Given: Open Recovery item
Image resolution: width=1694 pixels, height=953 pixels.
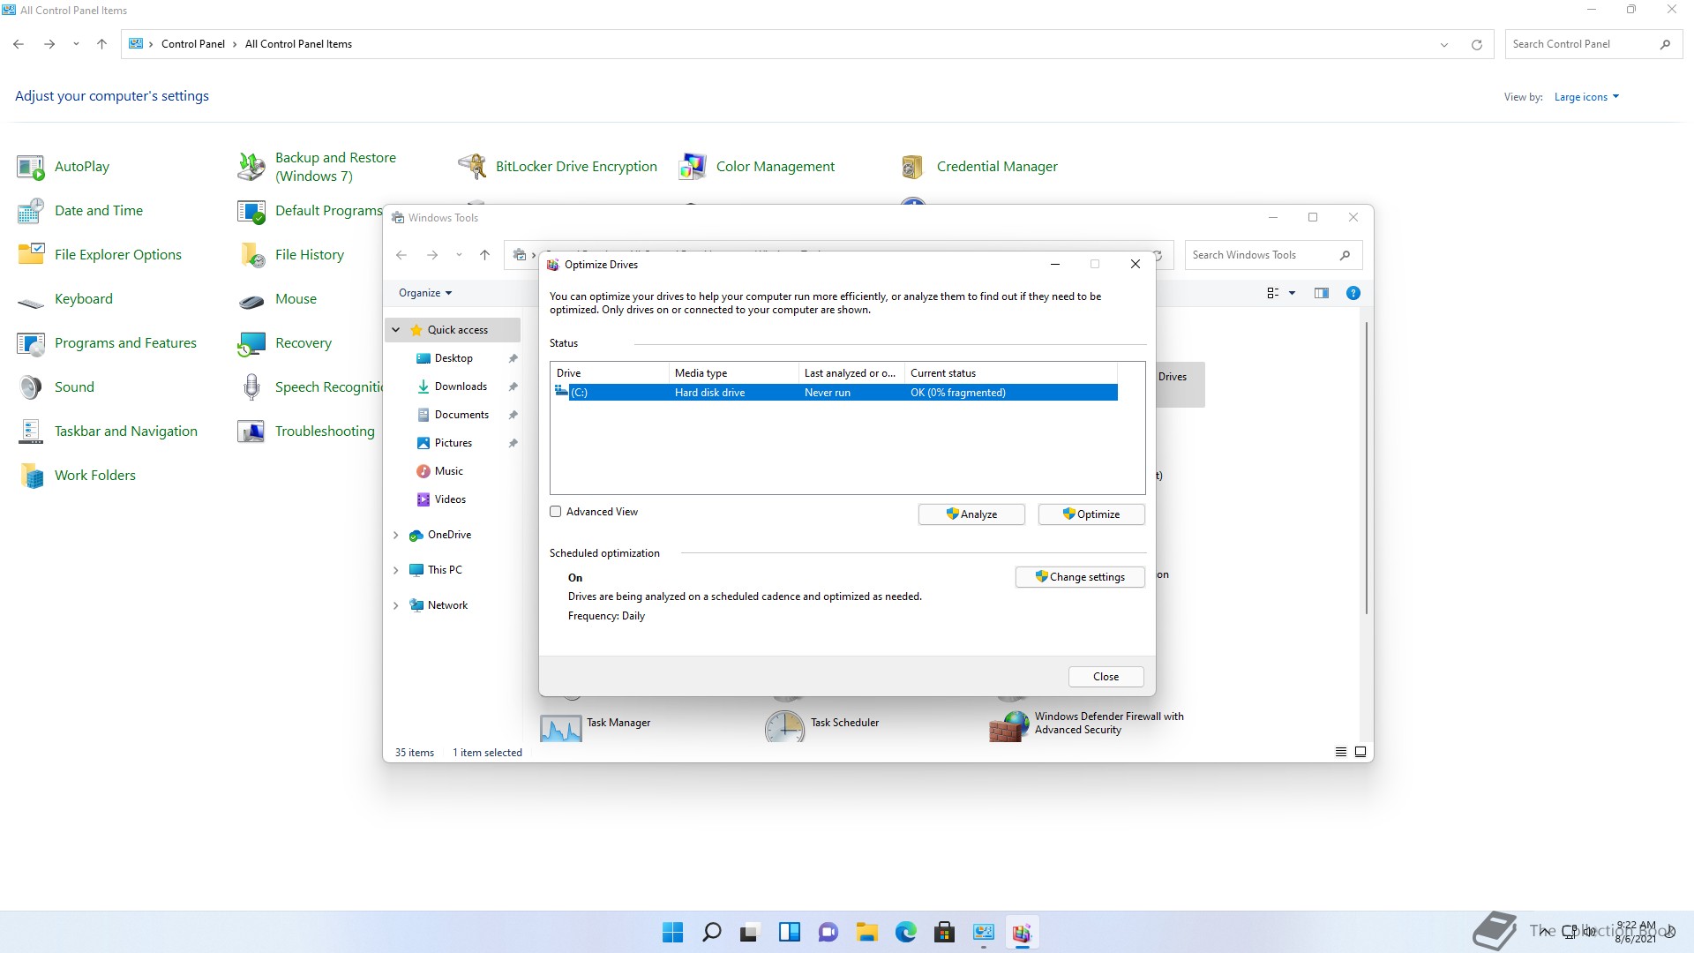Looking at the screenshot, I should click(285, 343).
